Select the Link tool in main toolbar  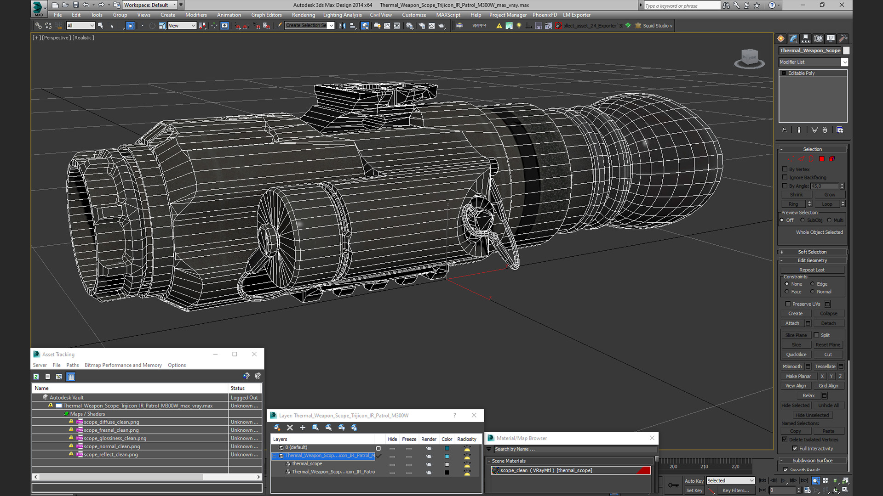coord(39,26)
